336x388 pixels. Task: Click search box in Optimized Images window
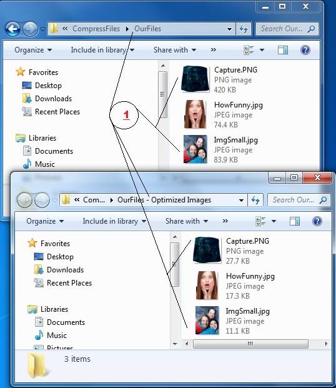[x=299, y=200]
